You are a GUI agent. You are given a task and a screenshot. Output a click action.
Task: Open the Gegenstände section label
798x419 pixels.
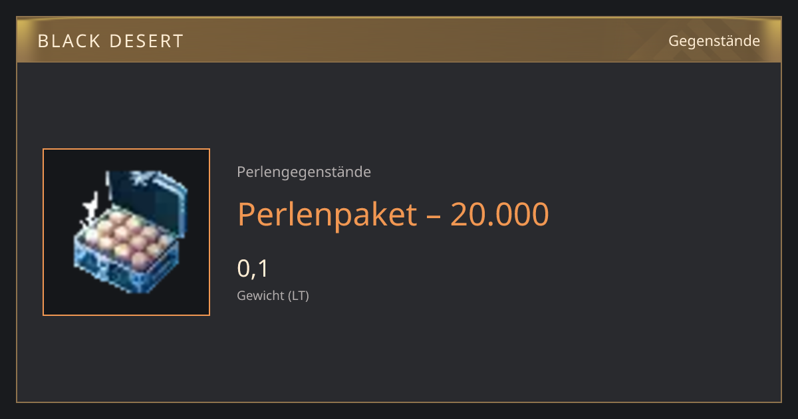[x=714, y=41]
